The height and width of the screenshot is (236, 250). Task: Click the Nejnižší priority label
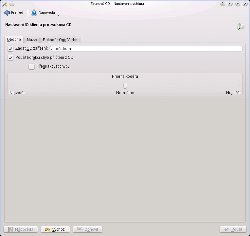point(233,93)
